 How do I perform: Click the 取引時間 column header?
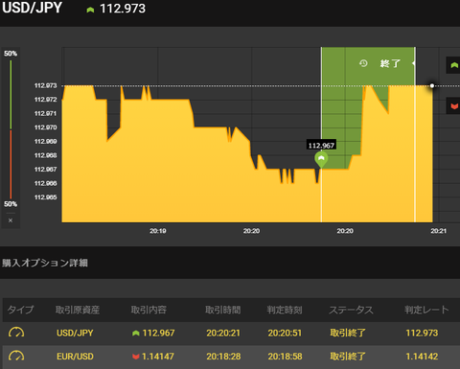[223, 310]
